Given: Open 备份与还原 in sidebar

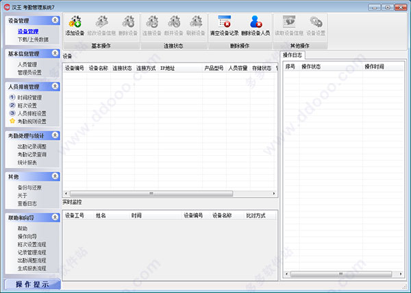Looking at the screenshot, I should (29, 187).
